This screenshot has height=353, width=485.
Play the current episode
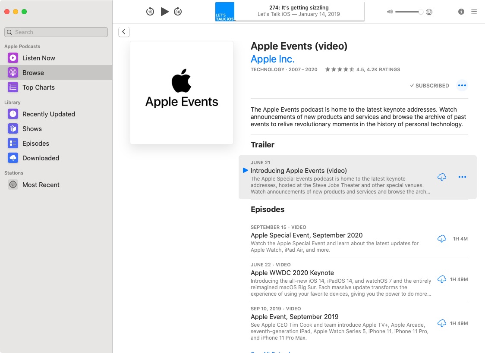164,12
